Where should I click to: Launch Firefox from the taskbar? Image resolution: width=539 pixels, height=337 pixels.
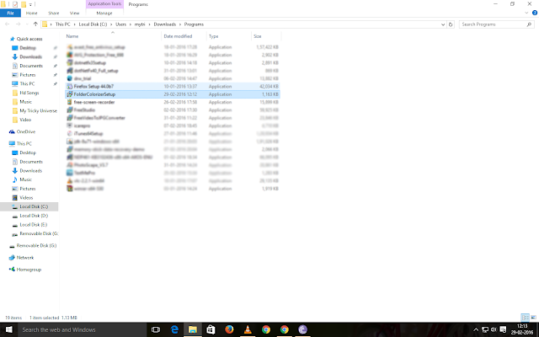tap(229, 329)
